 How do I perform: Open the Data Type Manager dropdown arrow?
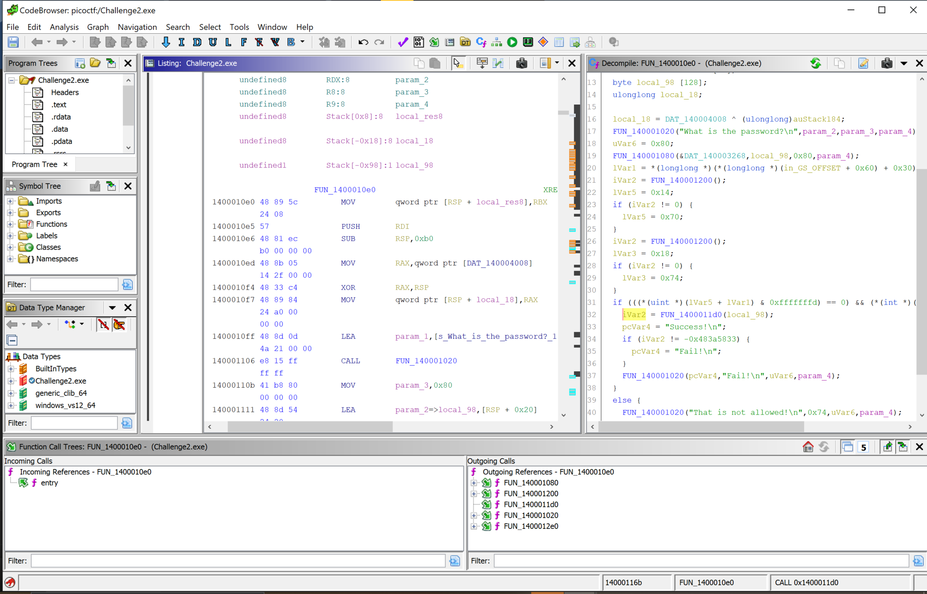(112, 308)
